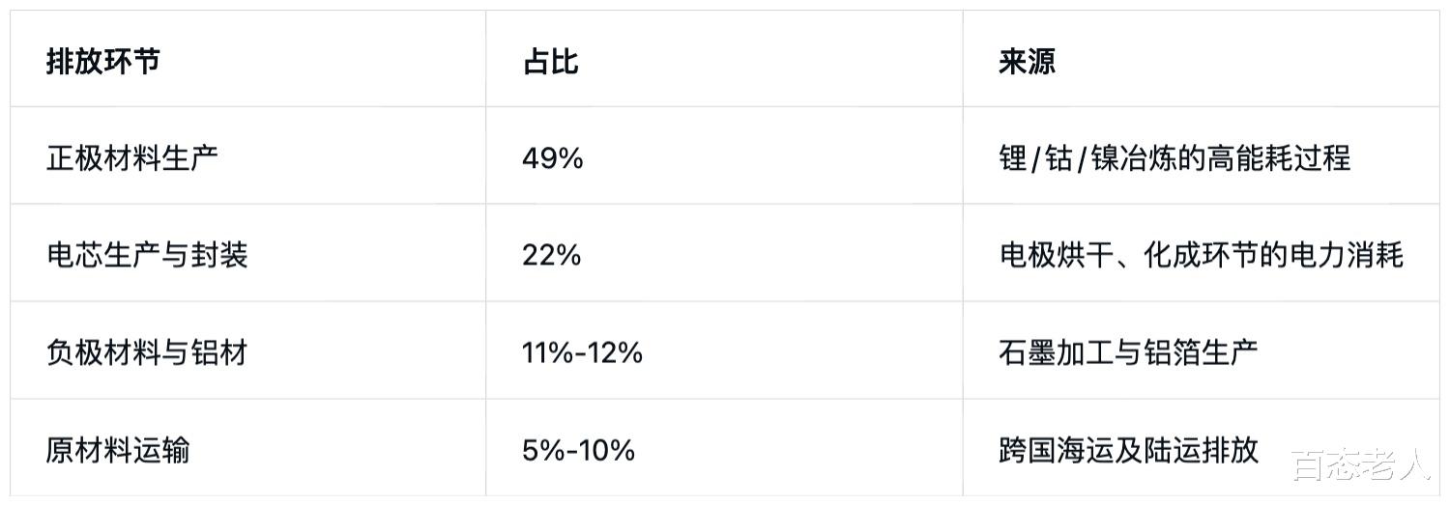Select the 正极材料生产 cell
The image size is (1450, 505).
coord(132,157)
